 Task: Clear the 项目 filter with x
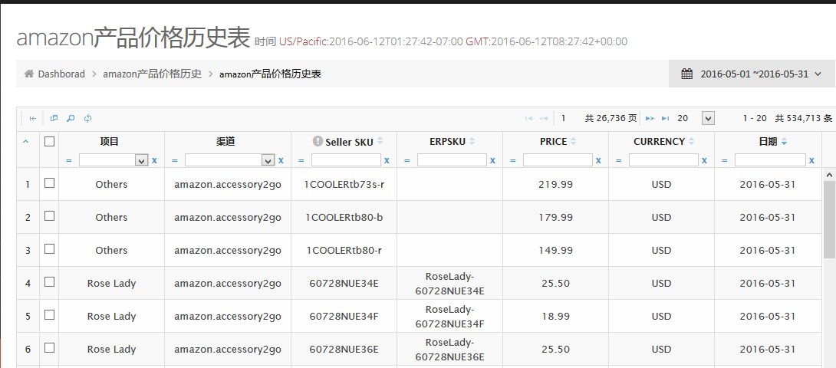pos(155,160)
